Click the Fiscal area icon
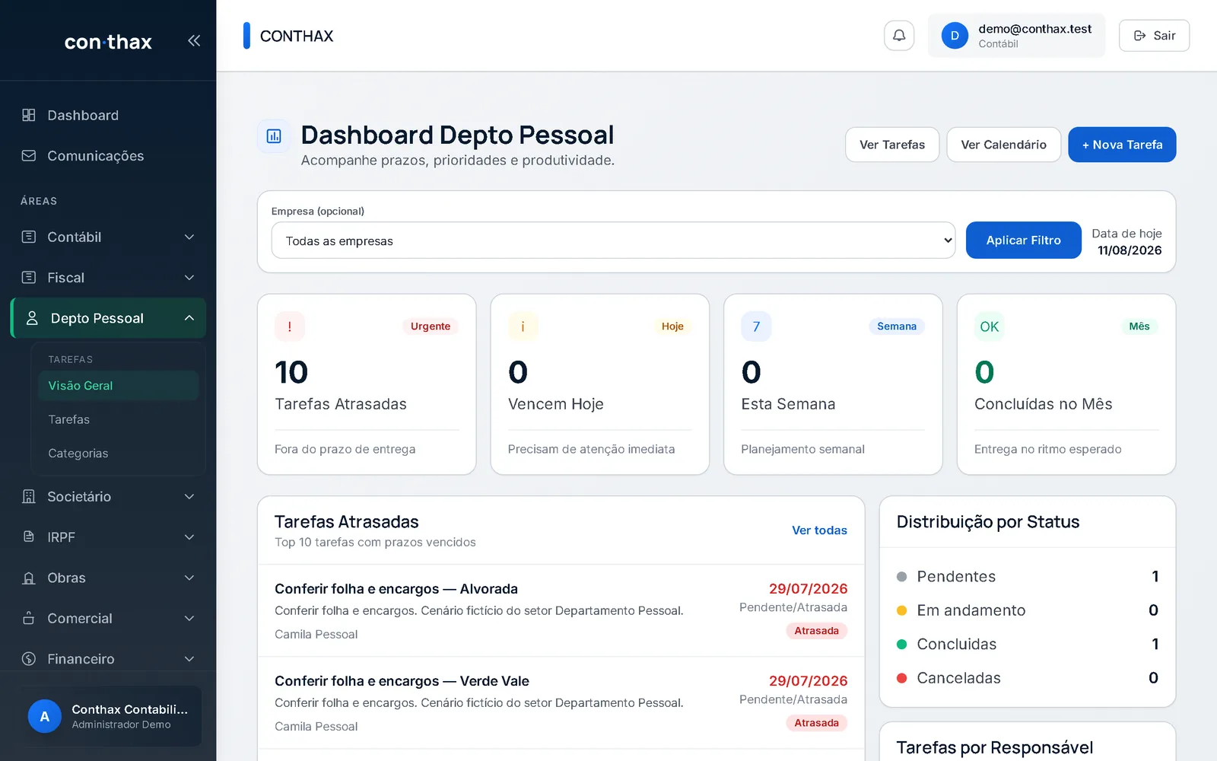1217x761 pixels. pos(29,277)
